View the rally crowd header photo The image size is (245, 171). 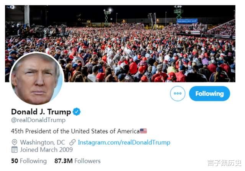(x=120, y=44)
